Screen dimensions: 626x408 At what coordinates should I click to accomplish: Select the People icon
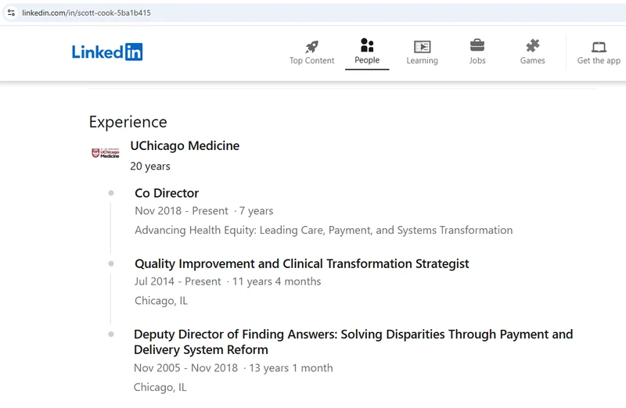(x=367, y=45)
